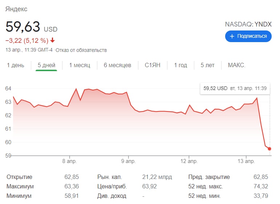Click the Пред. закрытие label

click(209, 177)
